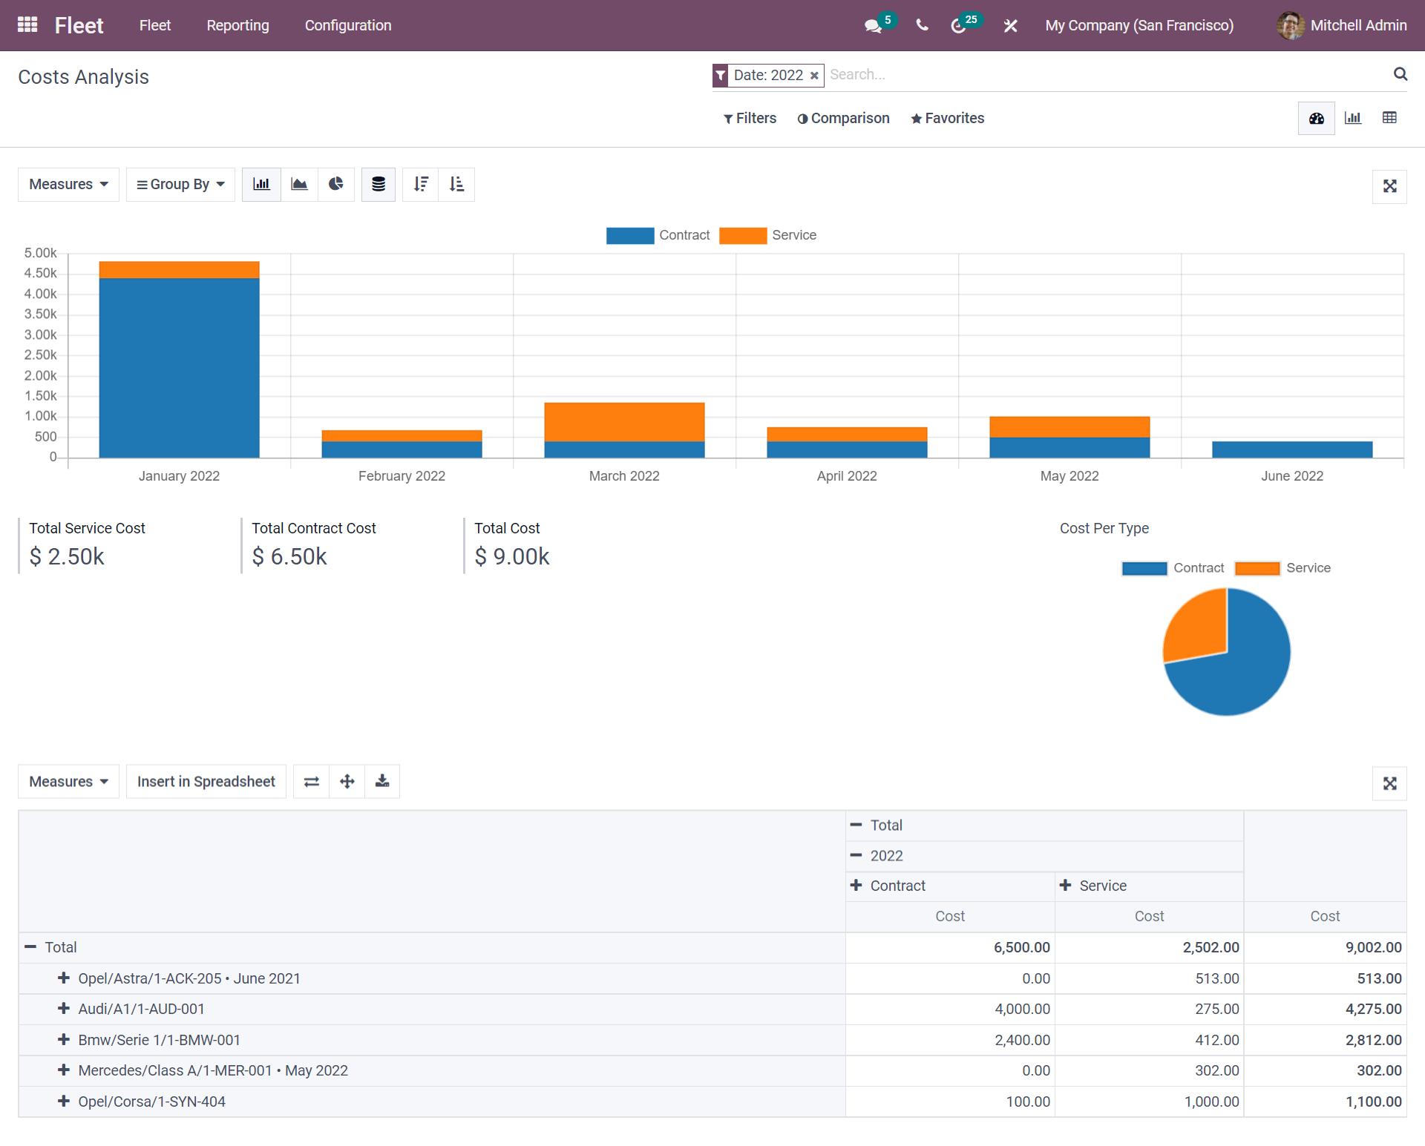
Task: Click the stacked bar chart icon
Action: (x=379, y=184)
